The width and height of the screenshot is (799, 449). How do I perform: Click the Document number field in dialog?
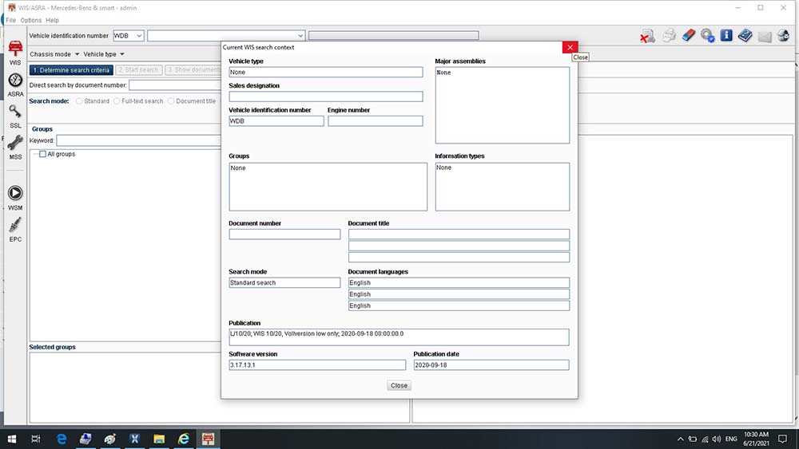(284, 234)
